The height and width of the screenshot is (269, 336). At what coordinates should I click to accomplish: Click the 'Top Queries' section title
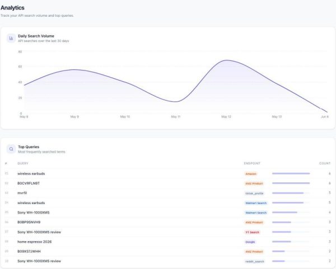pyautogui.click(x=29, y=147)
